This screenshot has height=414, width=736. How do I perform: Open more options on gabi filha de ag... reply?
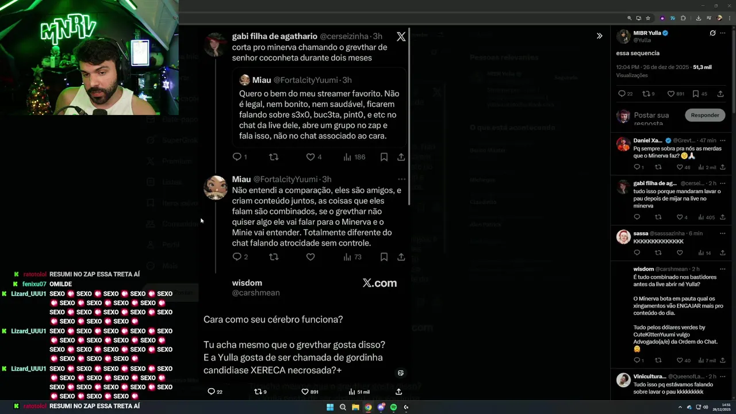point(723,183)
